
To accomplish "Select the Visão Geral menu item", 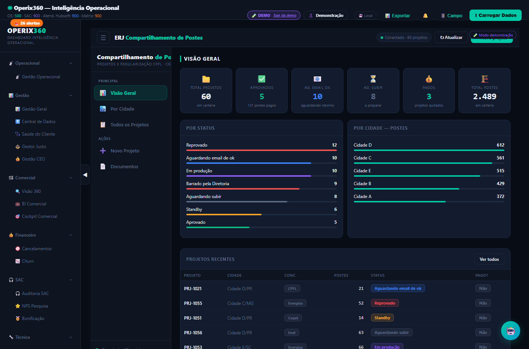I will click(131, 93).
